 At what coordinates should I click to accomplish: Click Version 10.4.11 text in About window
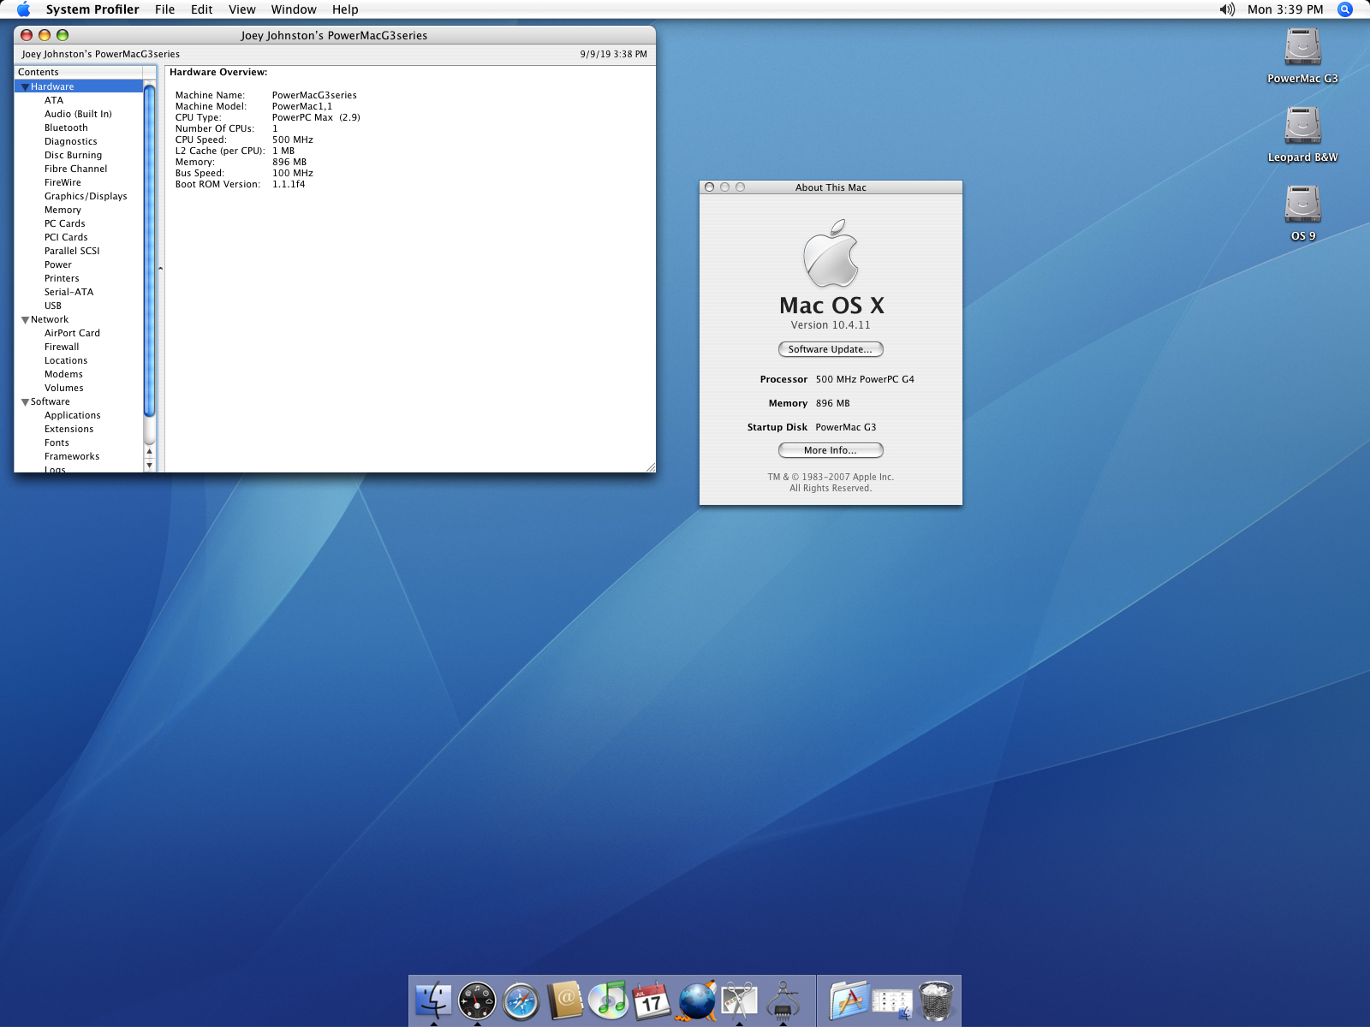(x=831, y=325)
